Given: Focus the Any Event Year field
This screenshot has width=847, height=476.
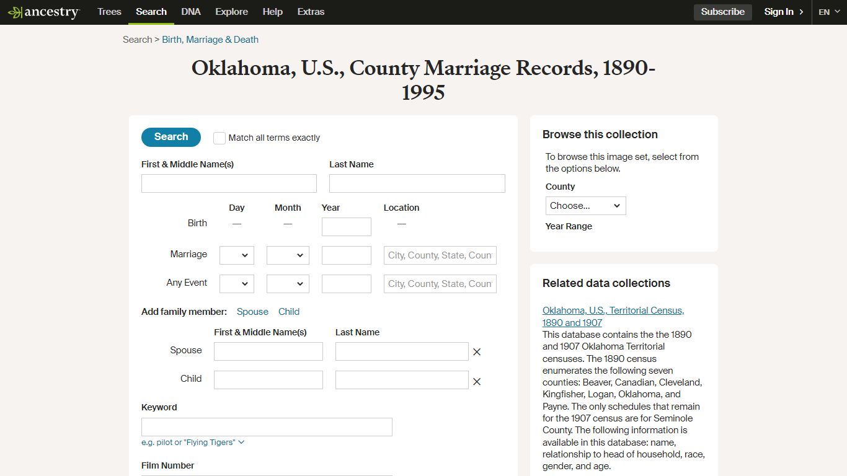Looking at the screenshot, I should coord(347,284).
